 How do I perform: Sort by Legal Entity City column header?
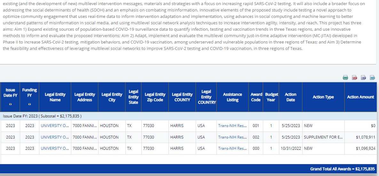112,97
